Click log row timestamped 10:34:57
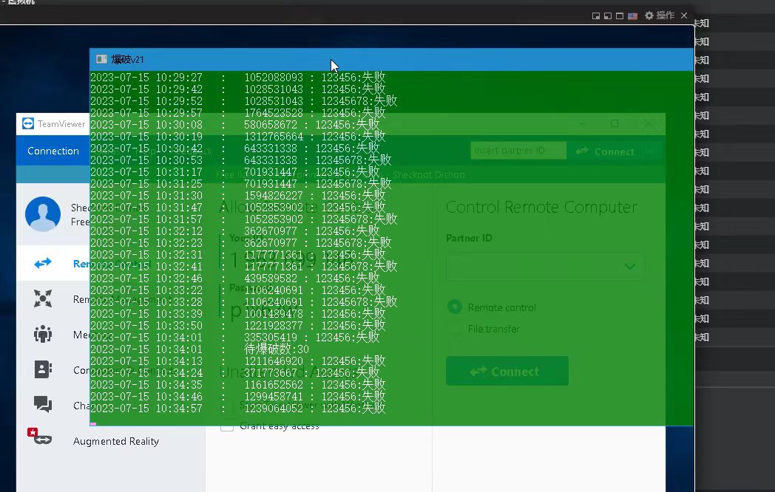This screenshot has width=775, height=492. (237, 409)
